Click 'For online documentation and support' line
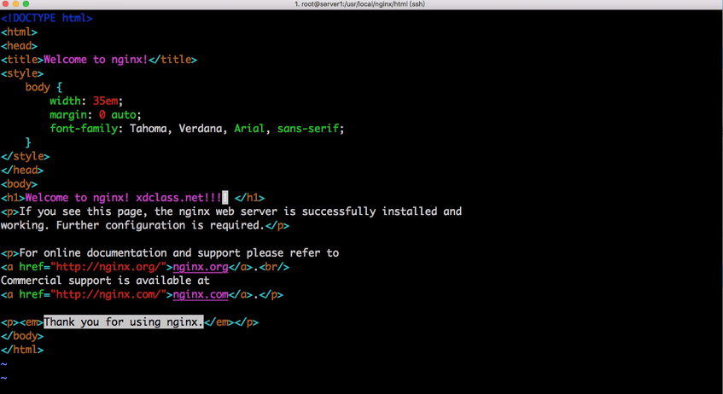723x394 pixels. (x=170, y=253)
